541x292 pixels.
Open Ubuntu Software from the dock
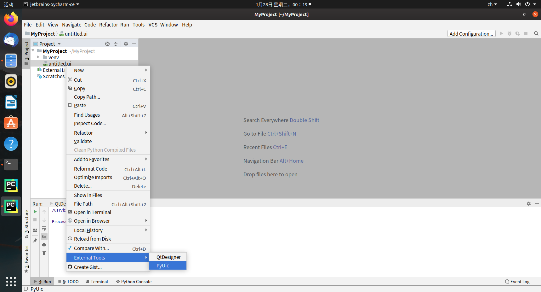click(x=11, y=123)
